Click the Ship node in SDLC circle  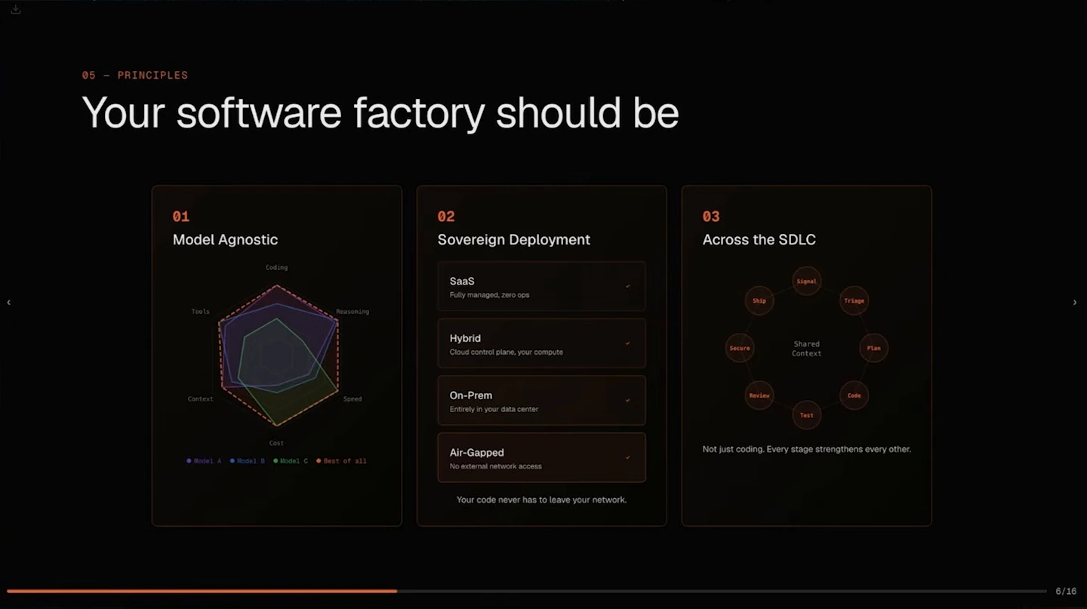point(759,301)
